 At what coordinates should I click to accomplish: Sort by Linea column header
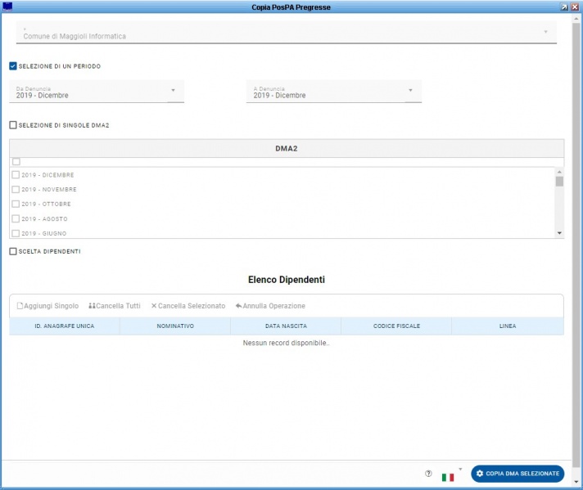click(508, 326)
